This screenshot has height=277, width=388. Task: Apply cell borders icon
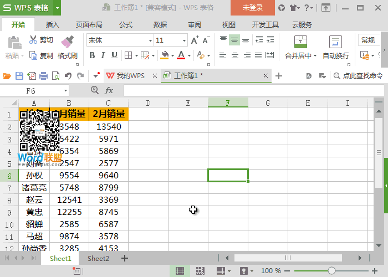(128, 55)
